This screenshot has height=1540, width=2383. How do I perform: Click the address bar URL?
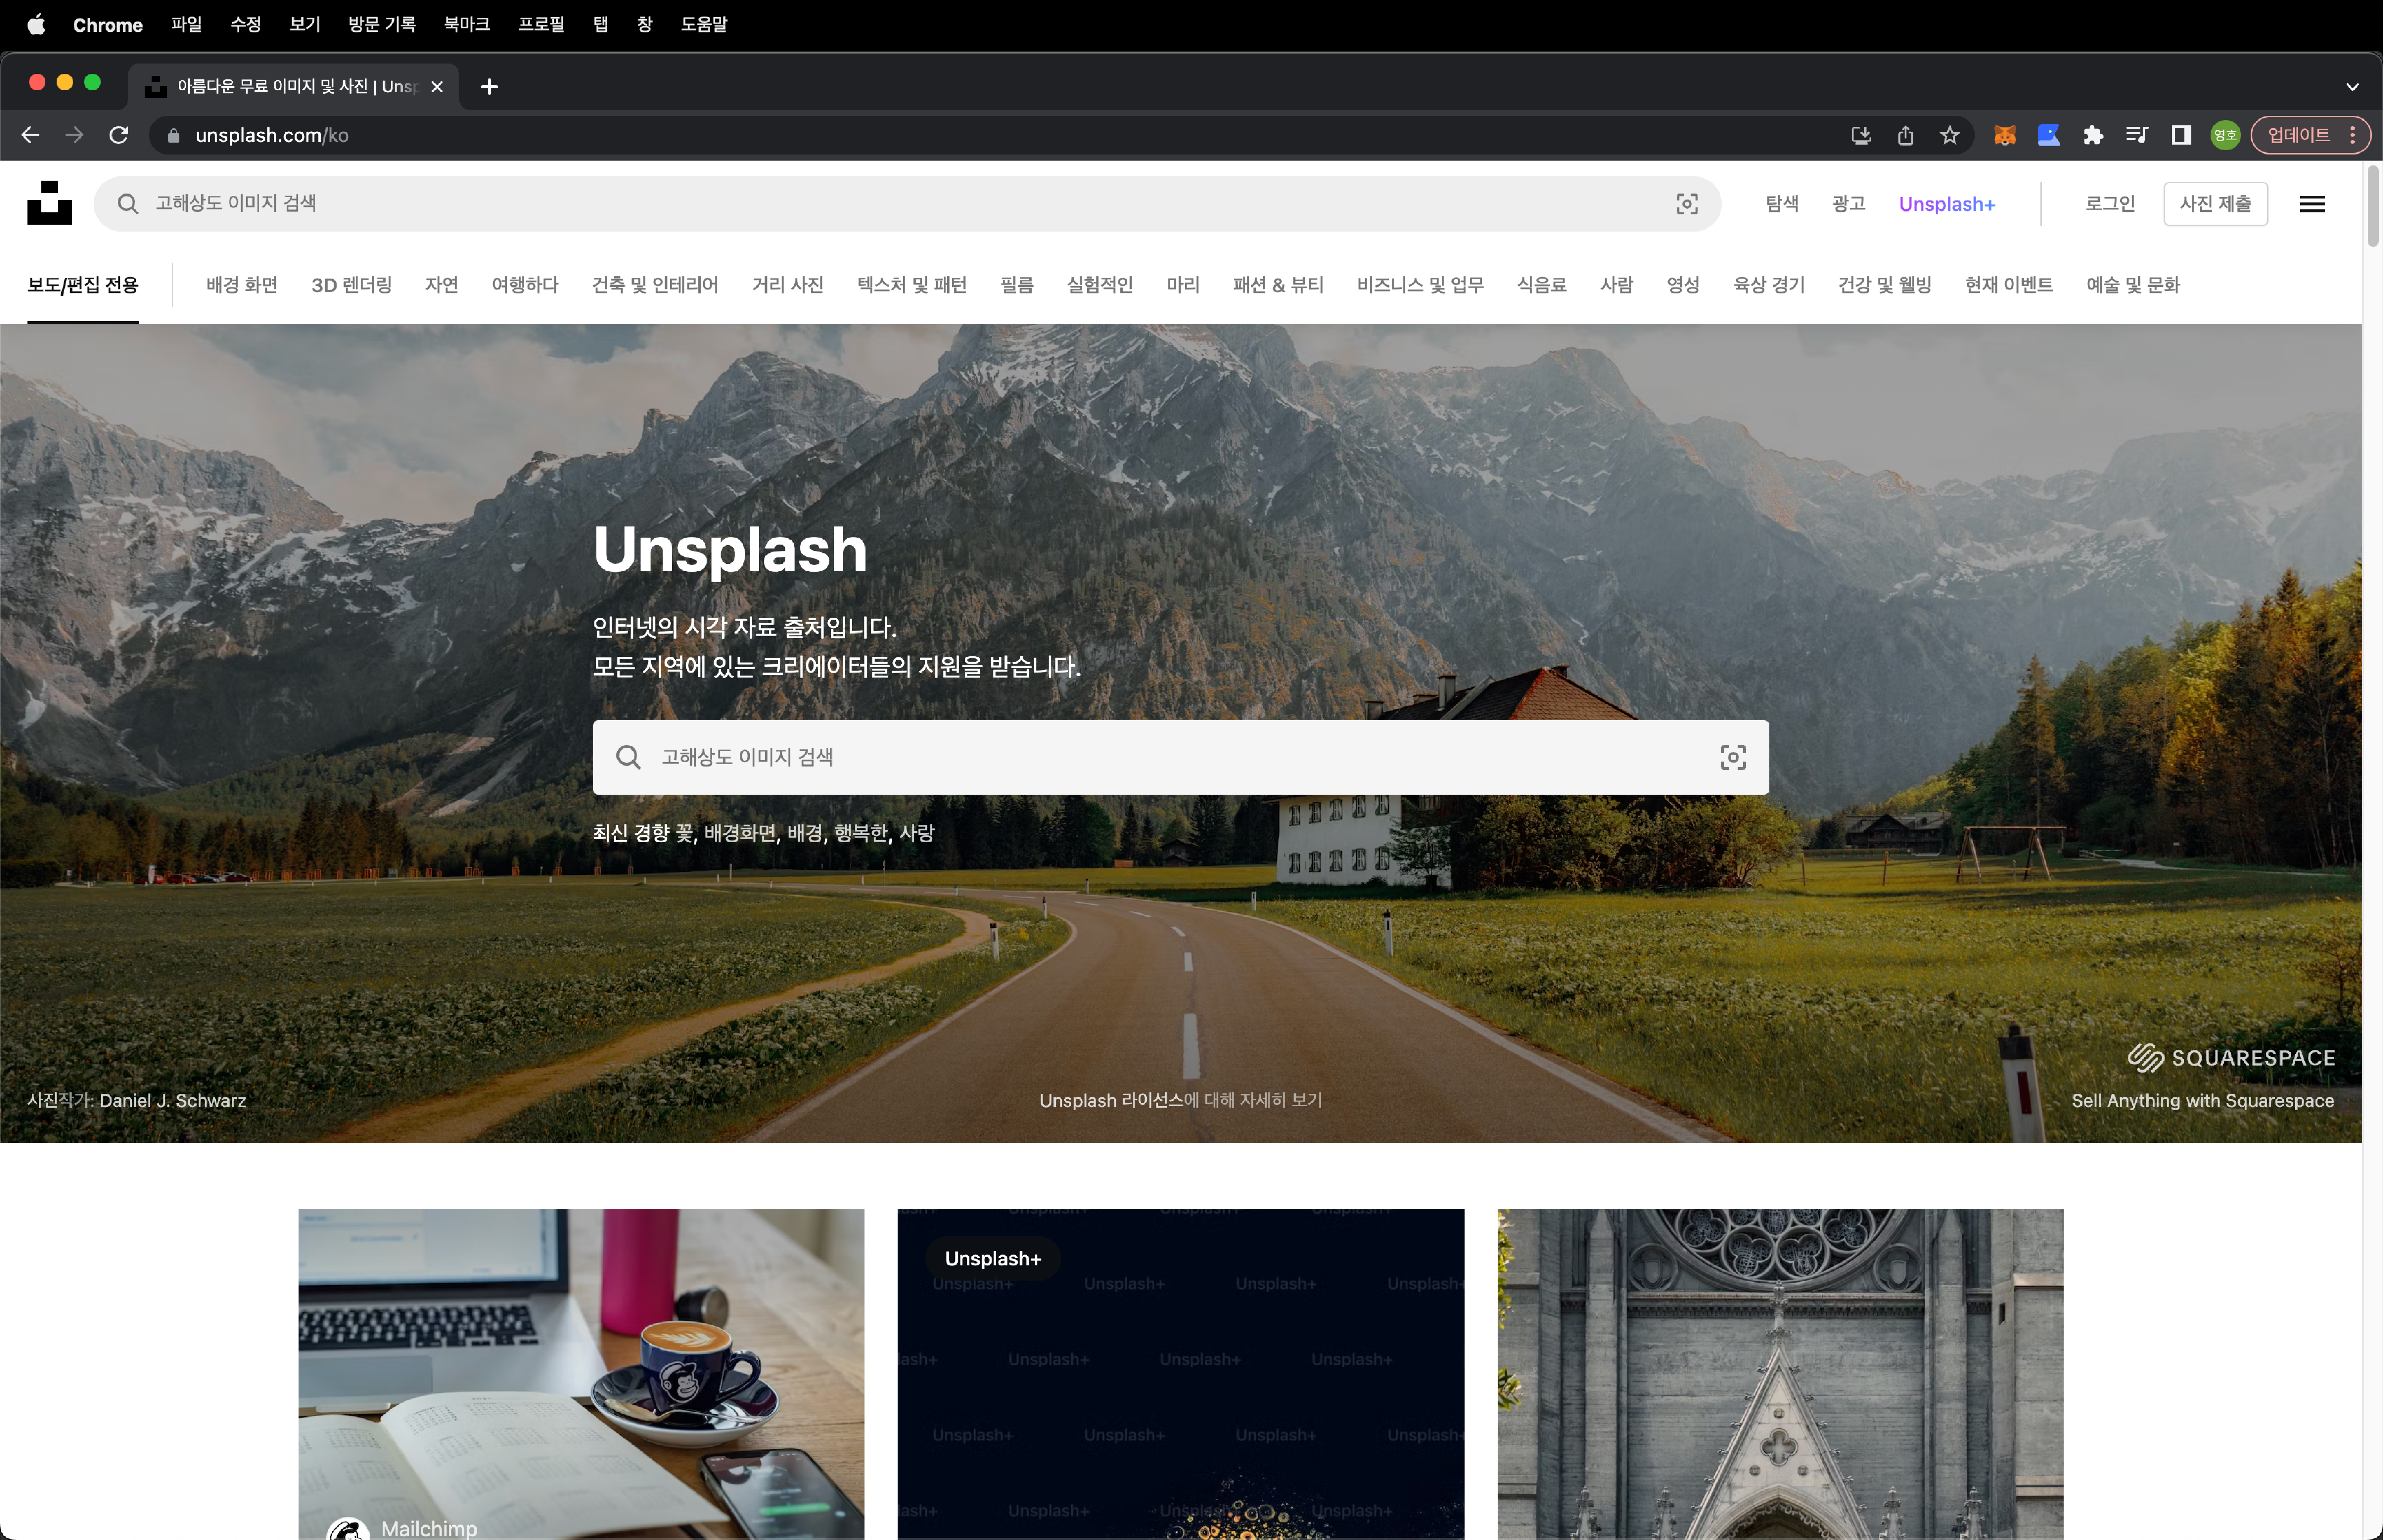click(272, 135)
